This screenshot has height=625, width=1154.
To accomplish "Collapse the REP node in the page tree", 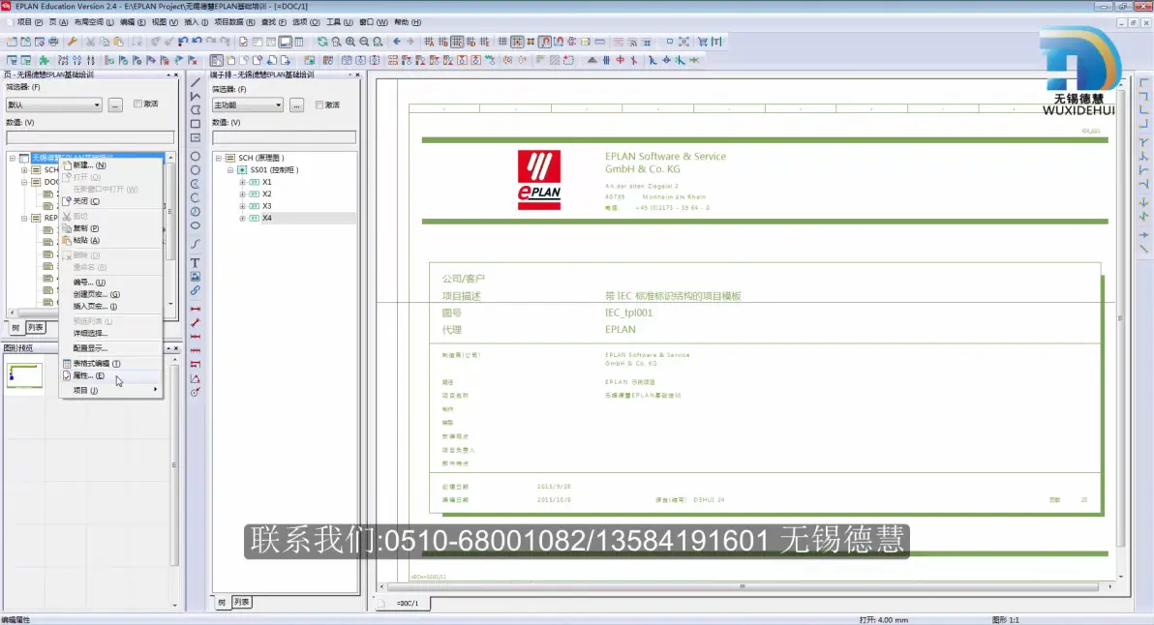I will pyautogui.click(x=24, y=219).
